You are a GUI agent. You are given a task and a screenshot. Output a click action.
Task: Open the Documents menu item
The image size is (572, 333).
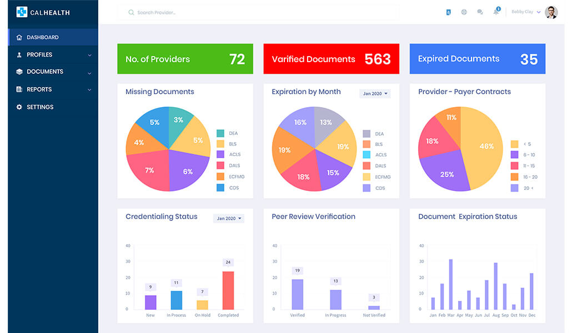tap(44, 72)
